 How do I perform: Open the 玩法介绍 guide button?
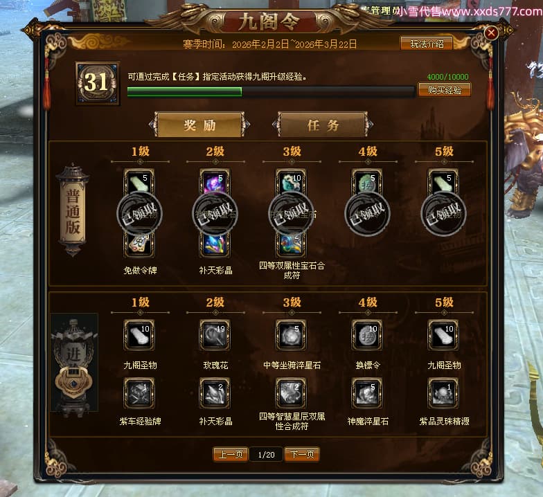click(427, 44)
